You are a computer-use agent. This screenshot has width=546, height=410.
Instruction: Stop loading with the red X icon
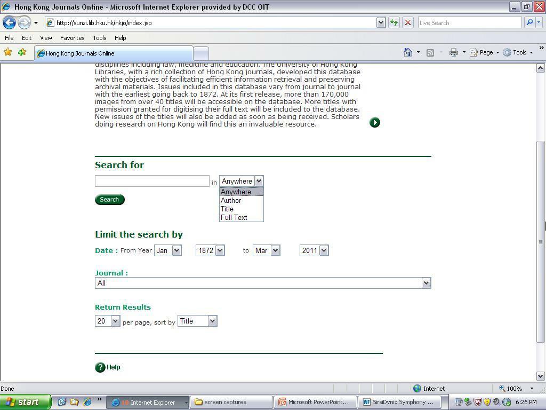tap(408, 22)
